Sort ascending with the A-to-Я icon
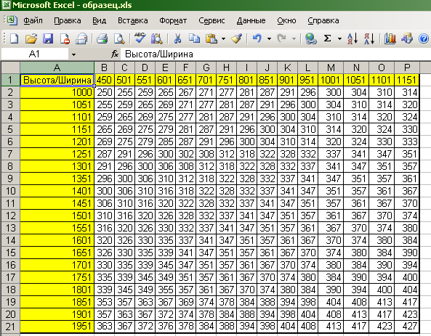 coord(352,38)
